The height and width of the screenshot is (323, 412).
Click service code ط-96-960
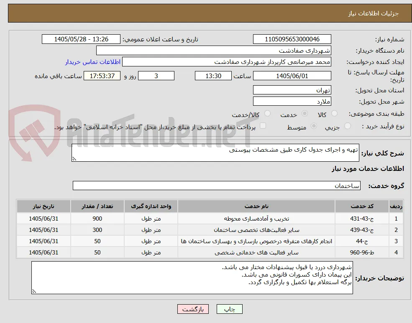tap(362, 252)
